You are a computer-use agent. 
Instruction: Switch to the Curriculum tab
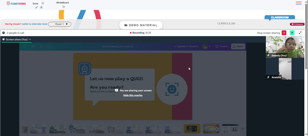226,23
